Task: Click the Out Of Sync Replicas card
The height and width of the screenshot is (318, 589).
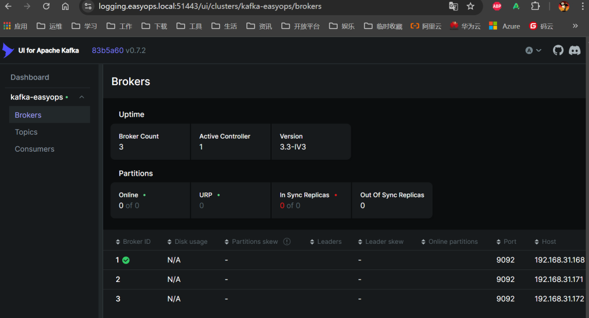Action: [392, 200]
